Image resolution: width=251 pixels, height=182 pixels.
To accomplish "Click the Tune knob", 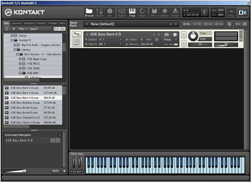I will 193,36.
